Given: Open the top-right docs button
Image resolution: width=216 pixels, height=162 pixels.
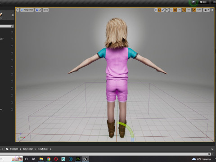Looking at the screenshot, I should (x=203, y=2).
